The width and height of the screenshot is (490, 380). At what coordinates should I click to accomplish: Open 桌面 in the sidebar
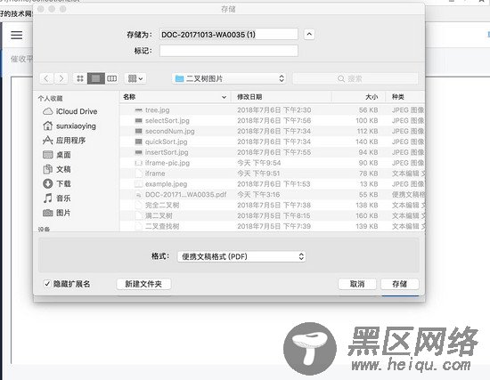point(56,155)
